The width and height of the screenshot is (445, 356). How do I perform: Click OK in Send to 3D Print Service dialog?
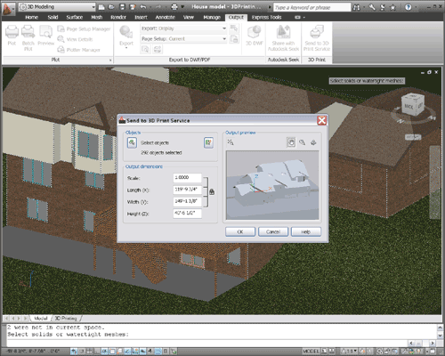(x=240, y=231)
